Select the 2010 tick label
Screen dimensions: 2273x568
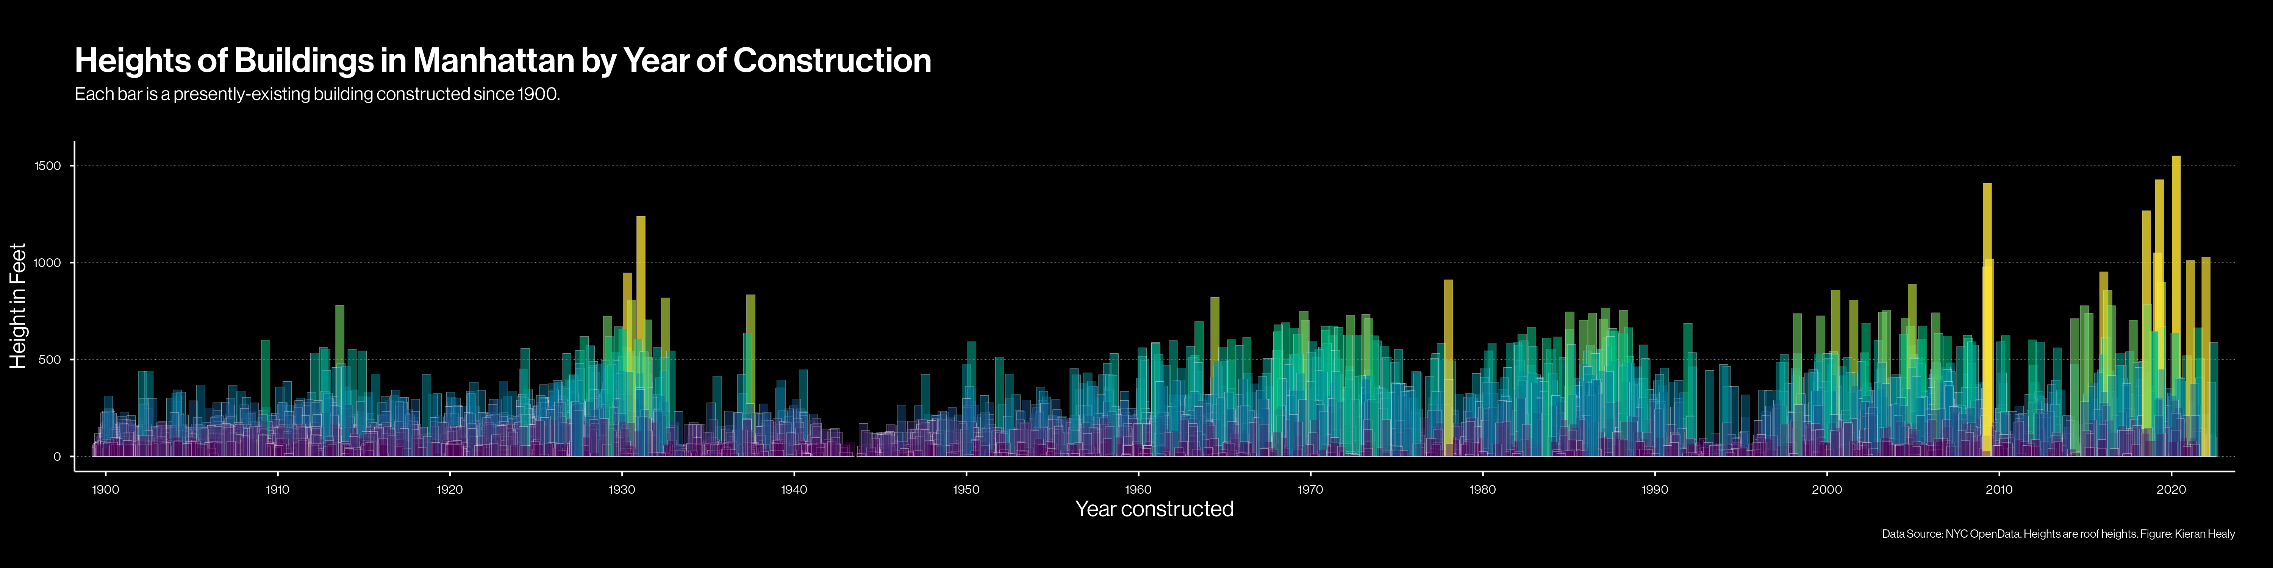pos(1999,490)
